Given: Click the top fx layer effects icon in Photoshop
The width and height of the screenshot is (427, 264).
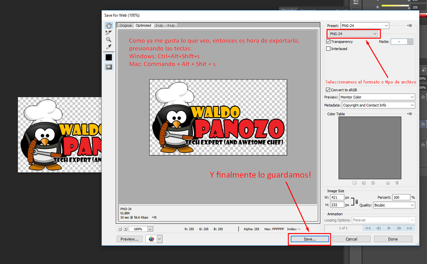Looking at the screenshot, I should pos(423,97).
